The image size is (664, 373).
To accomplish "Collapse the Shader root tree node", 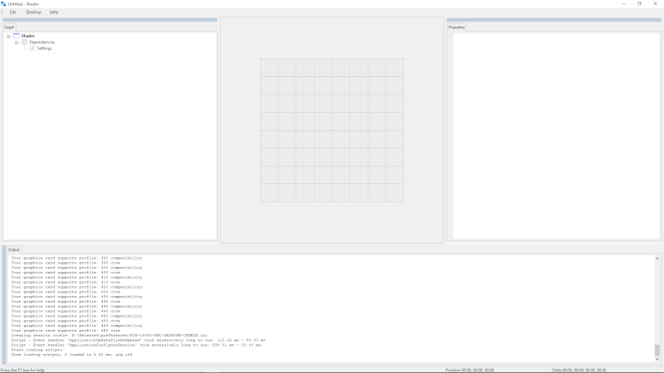I will pos(8,36).
